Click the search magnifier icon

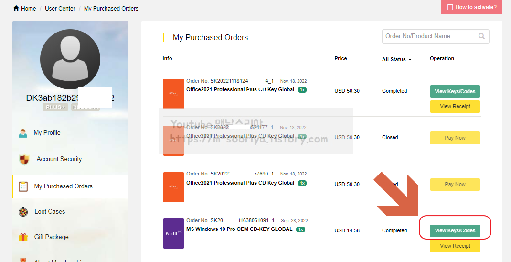tap(482, 36)
